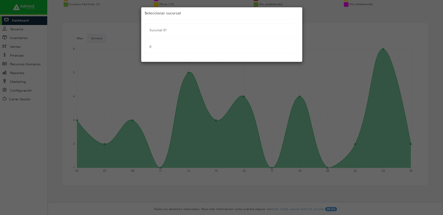
Task: Click the Recursos Humanos ID card icon
Action: click(x=4, y=64)
